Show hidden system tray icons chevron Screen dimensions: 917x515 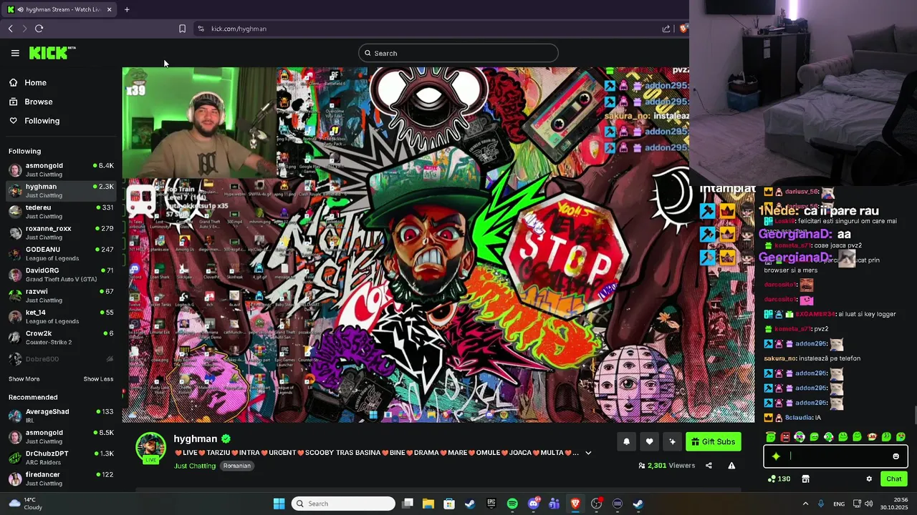coord(805,504)
